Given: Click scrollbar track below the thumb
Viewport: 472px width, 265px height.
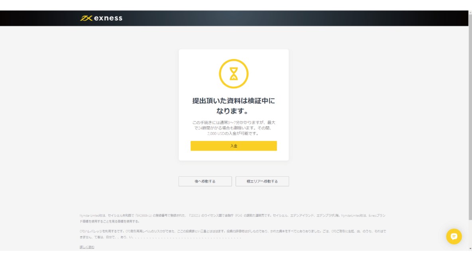Looking at the screenshot, I should 470,235.
